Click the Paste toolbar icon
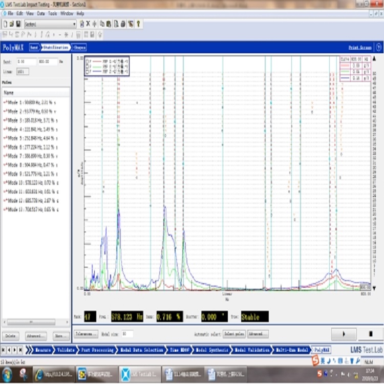Viewport: 384px width, 384px height. tap(109, 24)
